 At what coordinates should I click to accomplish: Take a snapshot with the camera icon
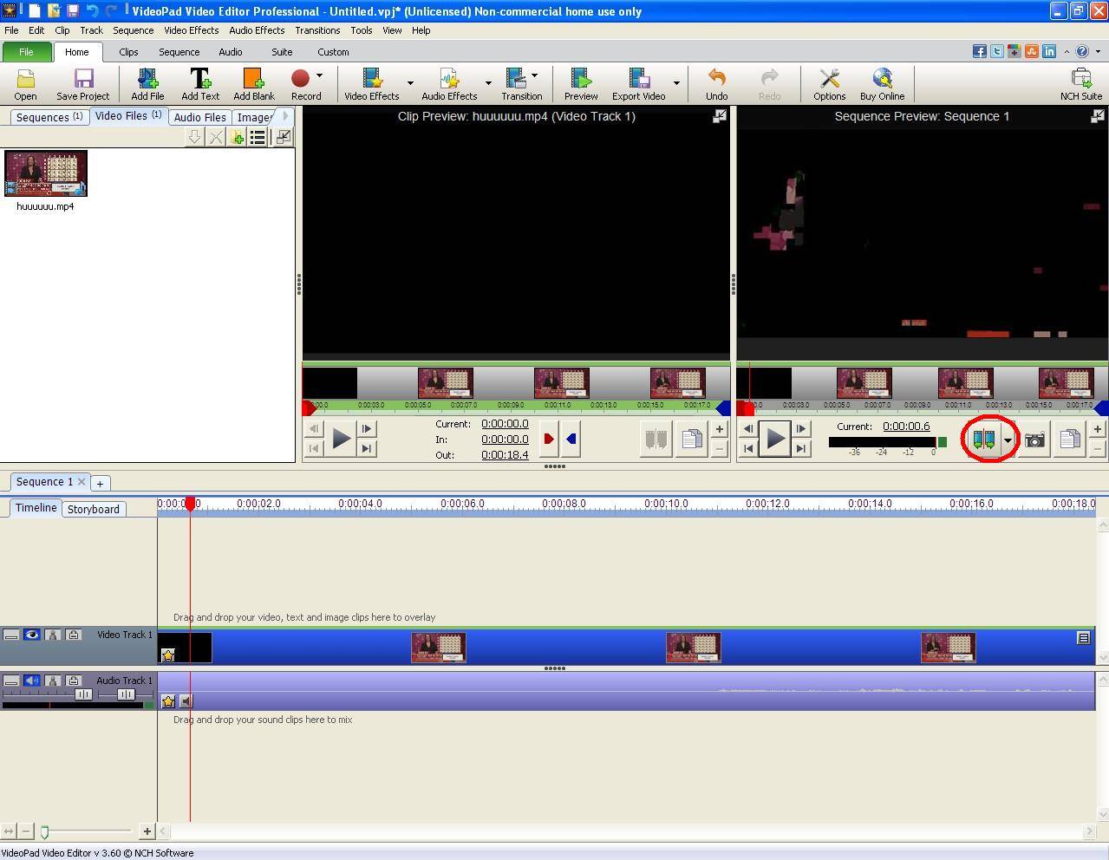point(1034,440)
